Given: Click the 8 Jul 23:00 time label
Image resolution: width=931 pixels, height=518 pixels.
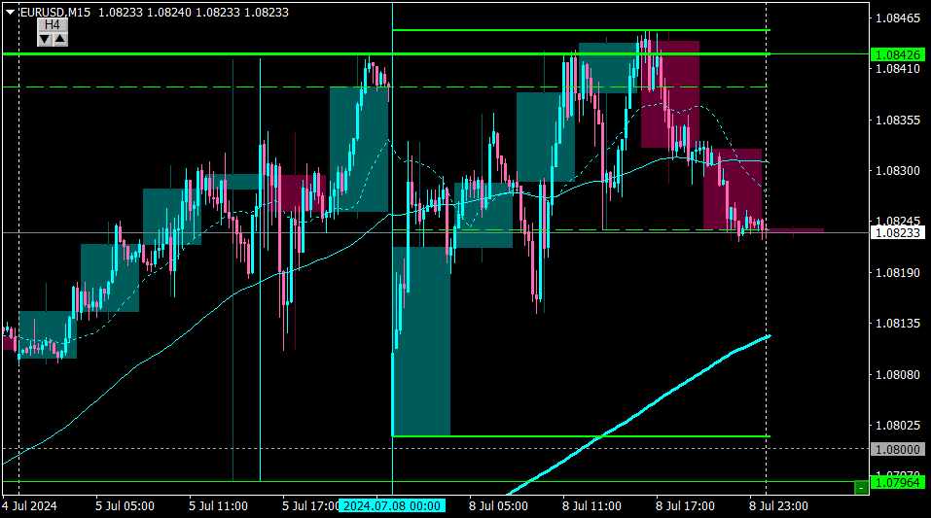Looking at the screenshot, I should tap(778, 506).
